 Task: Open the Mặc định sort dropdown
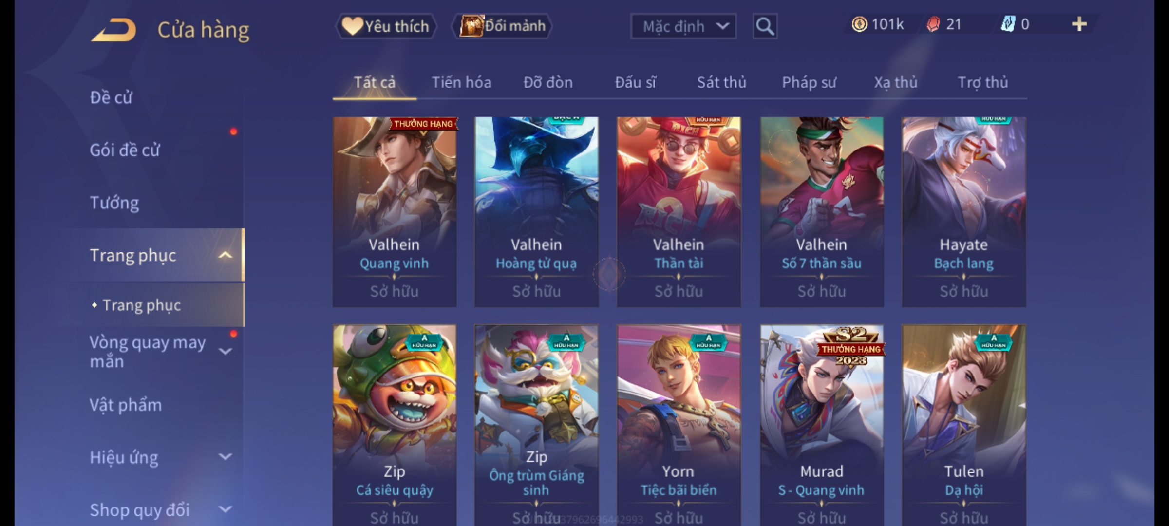683,26
